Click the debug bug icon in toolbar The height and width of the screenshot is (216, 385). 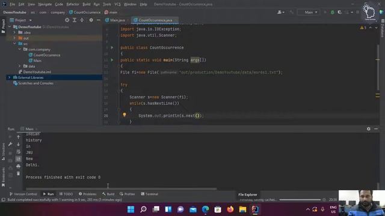point(333,12)
